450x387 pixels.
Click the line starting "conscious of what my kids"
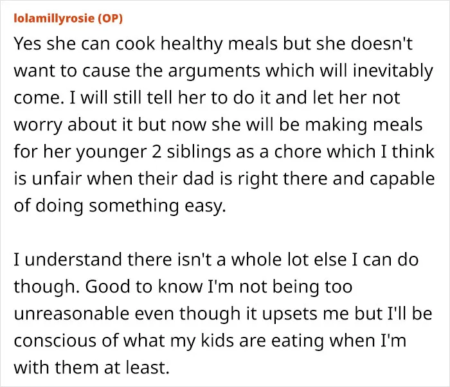(210, 341)
